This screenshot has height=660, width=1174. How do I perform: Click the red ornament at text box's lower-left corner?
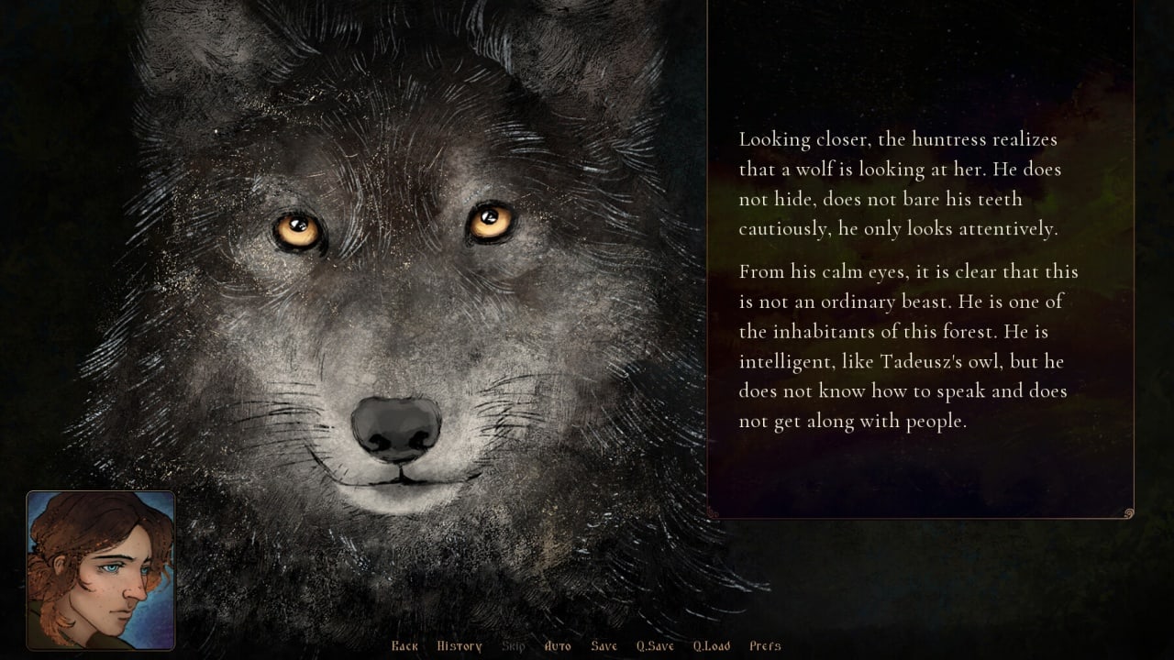(x=713, y=514)
